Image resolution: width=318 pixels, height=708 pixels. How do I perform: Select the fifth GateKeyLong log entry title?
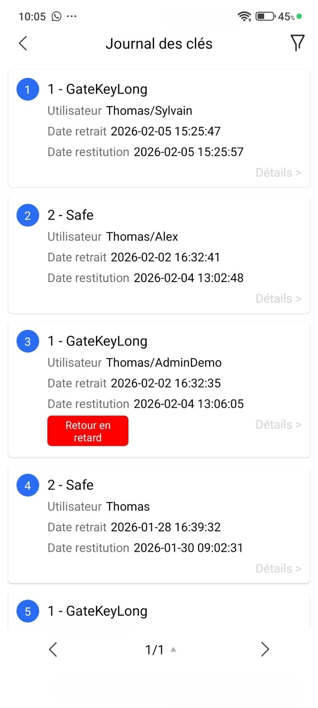pos(97,611)
